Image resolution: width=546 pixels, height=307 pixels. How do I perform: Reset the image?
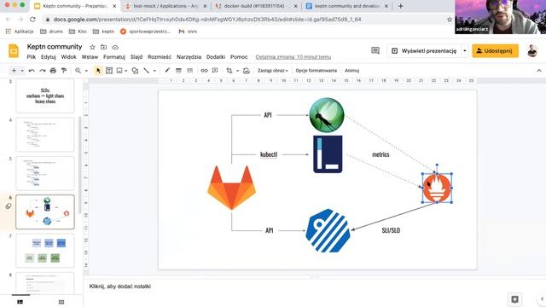tap(247, 71)
